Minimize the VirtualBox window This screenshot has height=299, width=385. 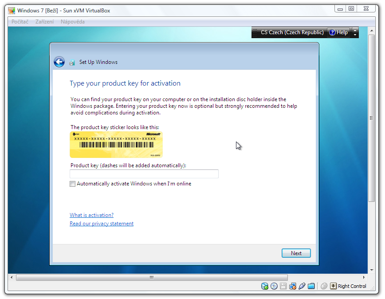click(x=340, y=8)
